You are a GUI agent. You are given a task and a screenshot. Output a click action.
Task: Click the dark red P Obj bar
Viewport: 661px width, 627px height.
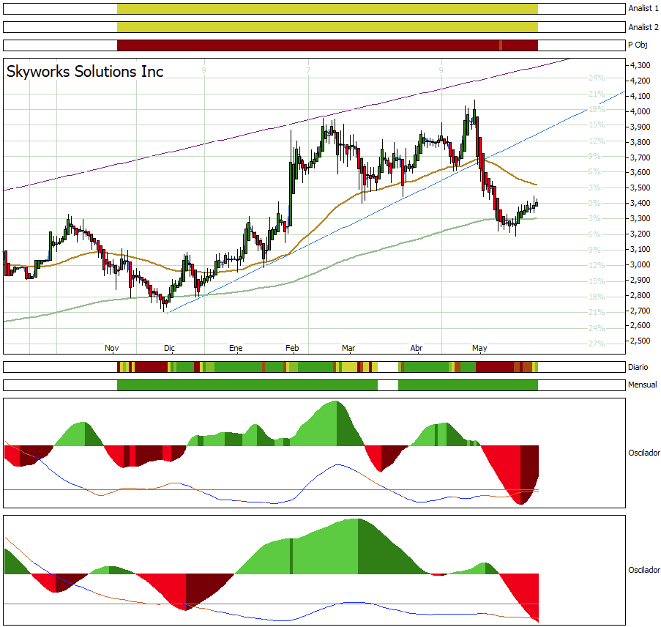327,45
